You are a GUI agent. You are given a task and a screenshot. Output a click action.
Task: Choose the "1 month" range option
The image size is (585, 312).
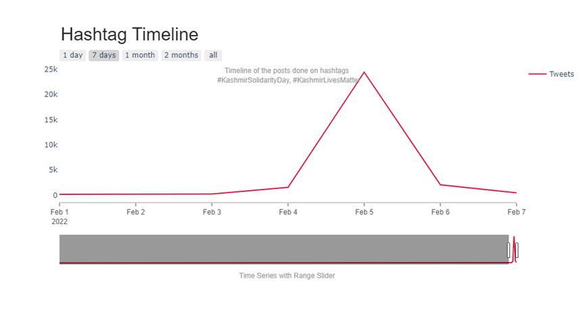click(x=139, y=55)
